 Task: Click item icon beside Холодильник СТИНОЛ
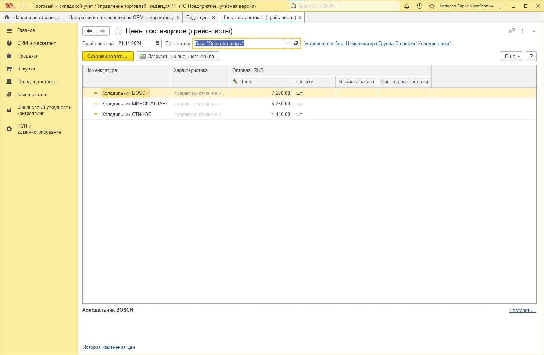coord(96,114)
